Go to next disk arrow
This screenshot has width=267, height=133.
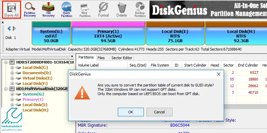coord(14,28)
